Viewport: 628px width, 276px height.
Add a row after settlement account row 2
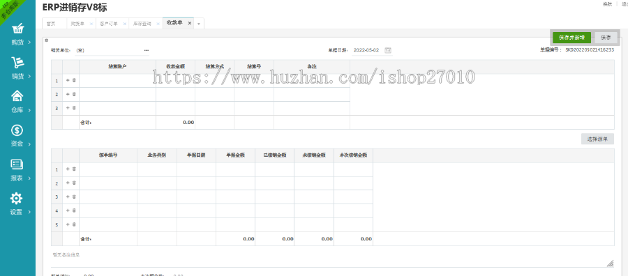coord(68,94)
